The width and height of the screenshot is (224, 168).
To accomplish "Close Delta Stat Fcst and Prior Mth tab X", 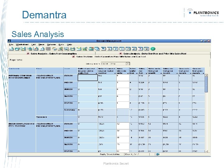I will pos(121,54).
